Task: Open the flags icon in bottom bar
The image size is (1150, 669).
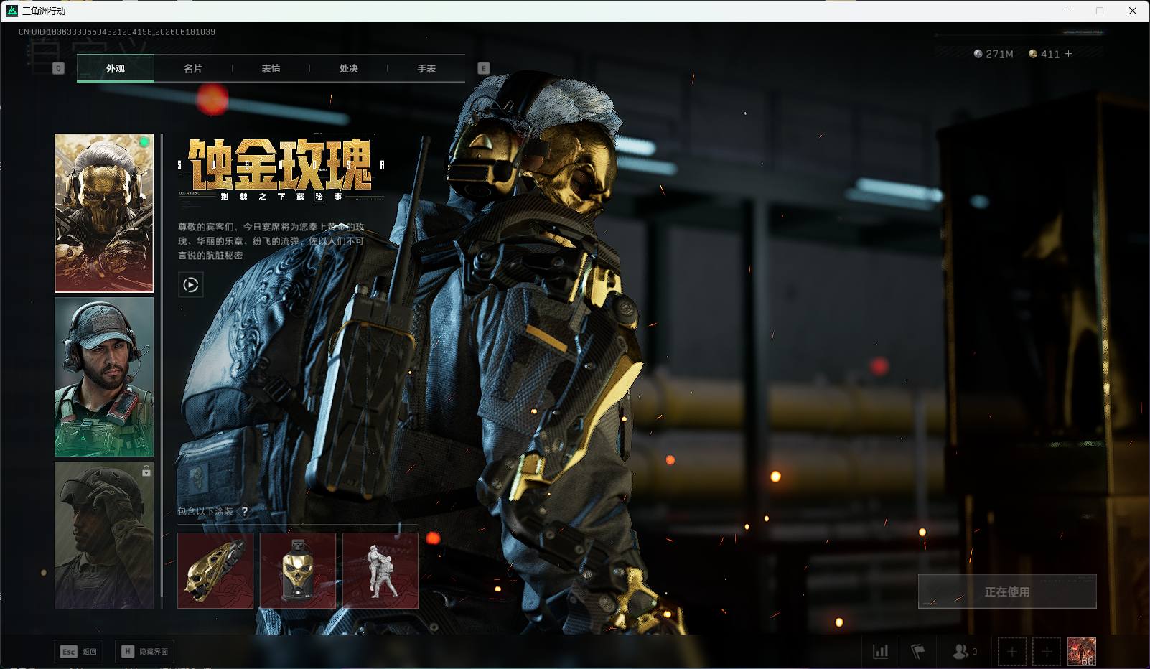Action: [x=918, y=652]
